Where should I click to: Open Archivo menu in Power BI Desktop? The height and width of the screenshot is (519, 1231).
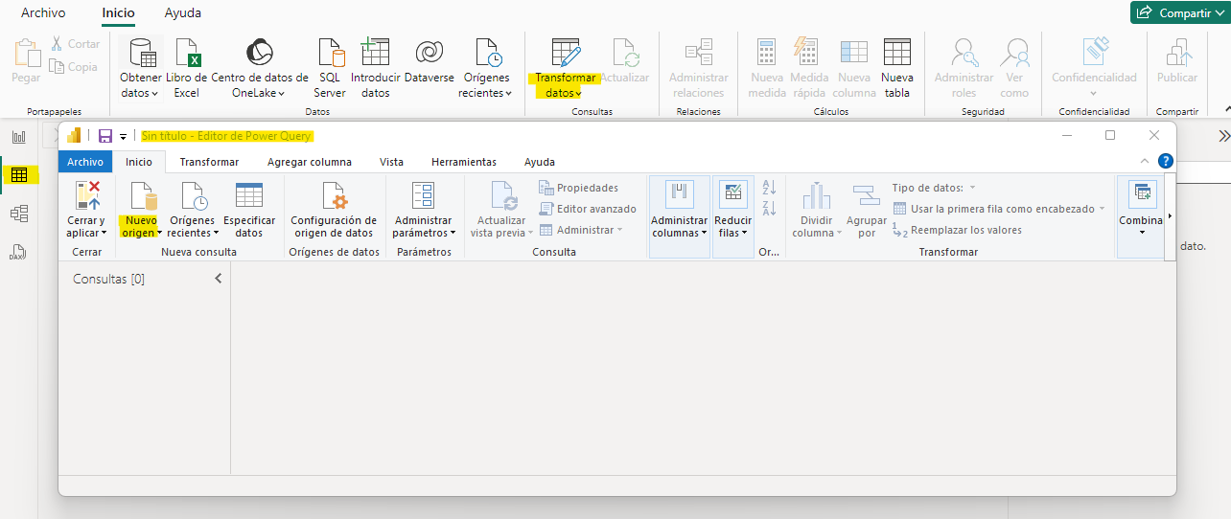(43, 13)
